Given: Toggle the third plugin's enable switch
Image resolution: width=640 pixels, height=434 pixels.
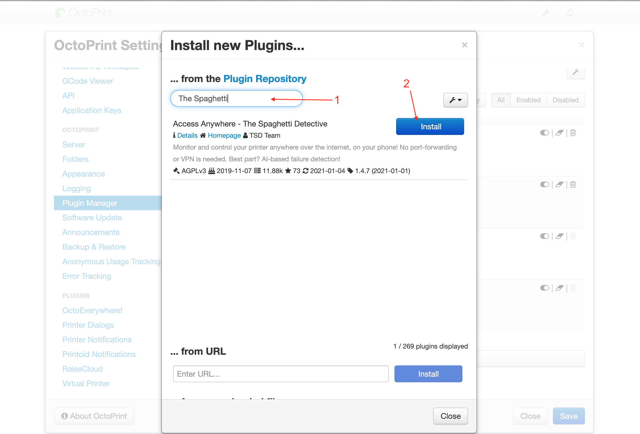Looking at the screenshot, I should pyautogui.click(x=544, y=236).
